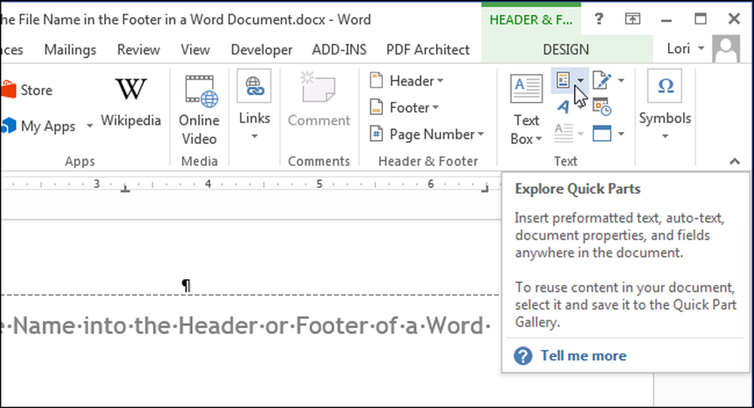The width and height of the screenshot is (754, 408).
Task: Click the tab stop marker near 3
Action: pos(125,189)
